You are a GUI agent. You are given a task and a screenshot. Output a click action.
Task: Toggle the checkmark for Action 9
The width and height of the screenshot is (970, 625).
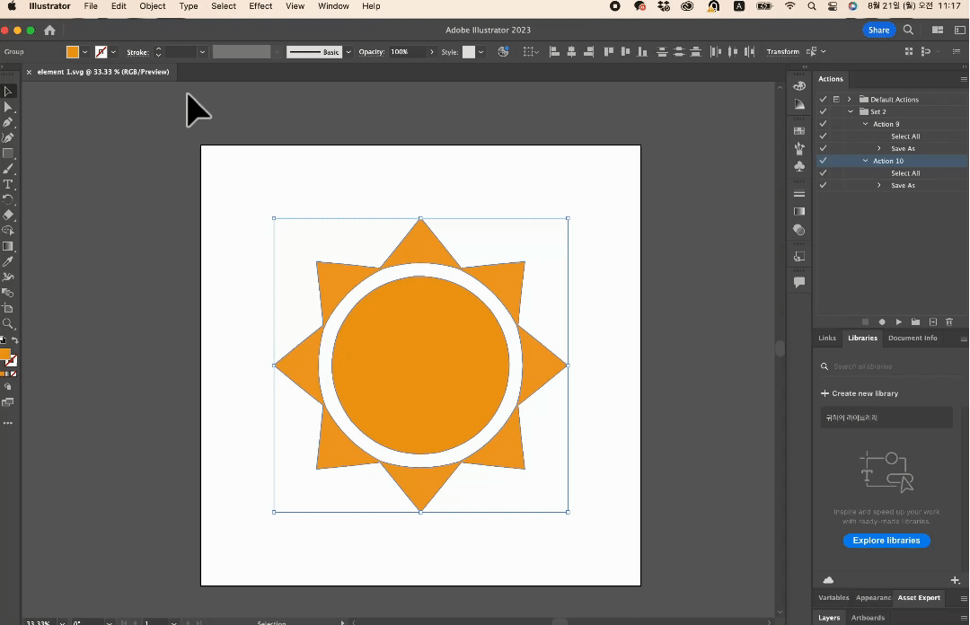click(x=823, y=124)
